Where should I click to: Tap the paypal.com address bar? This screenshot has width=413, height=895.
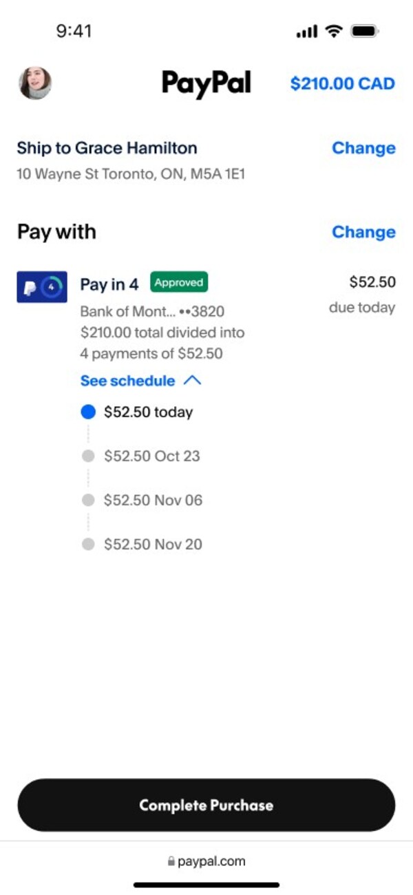pyautogui.click(x=206, y=861)
